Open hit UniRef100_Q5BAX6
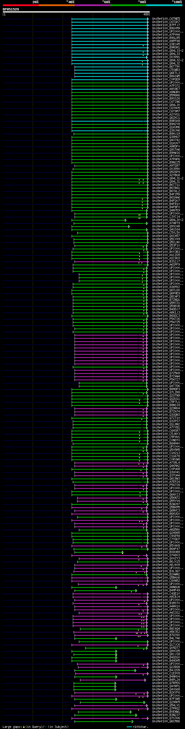The width and height of the screenshot is (185, 729). 166,578
